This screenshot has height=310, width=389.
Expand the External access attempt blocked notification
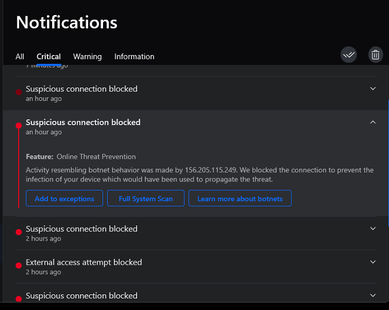[x=373, y=262]
